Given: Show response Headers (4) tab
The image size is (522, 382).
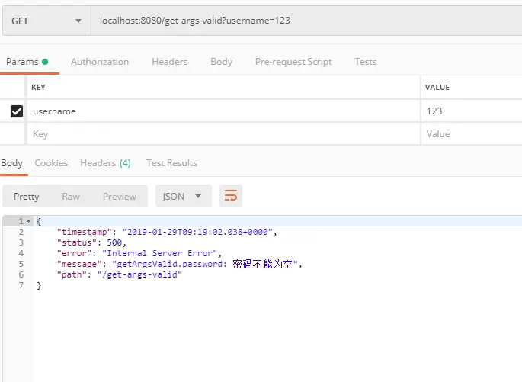Looking at the screenshot, I should pos(105,163).
